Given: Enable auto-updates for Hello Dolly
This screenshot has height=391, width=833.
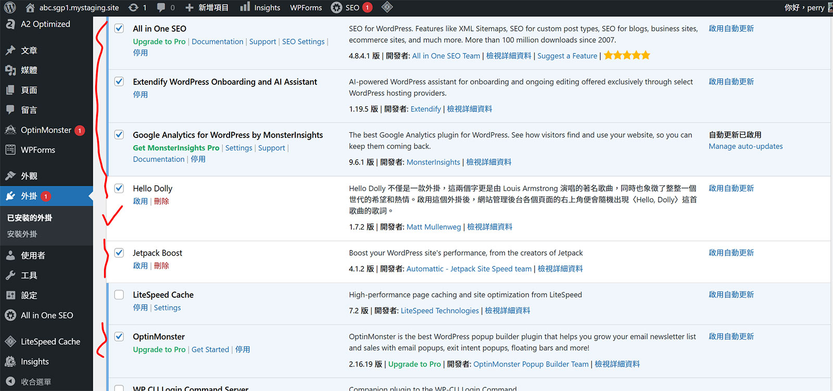Looking at the screenshot, I should click(731, 188).
